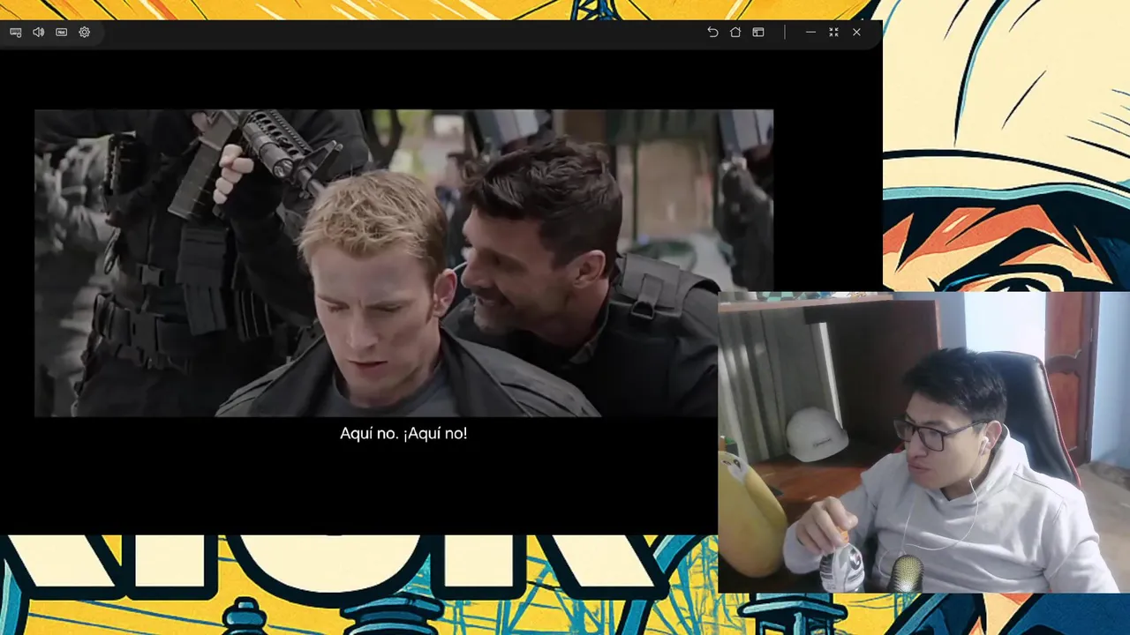1130x635 pixels.
Task: Click the movie video frame
Action: [x=403, y=263]
